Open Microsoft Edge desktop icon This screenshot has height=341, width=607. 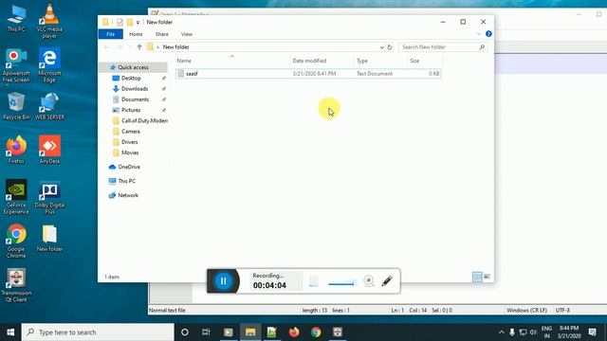click(x=49, y=65)
